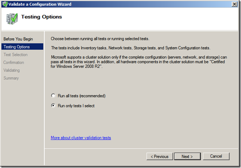Select the Testing Options step in sidebar

(x=22, y=47)
